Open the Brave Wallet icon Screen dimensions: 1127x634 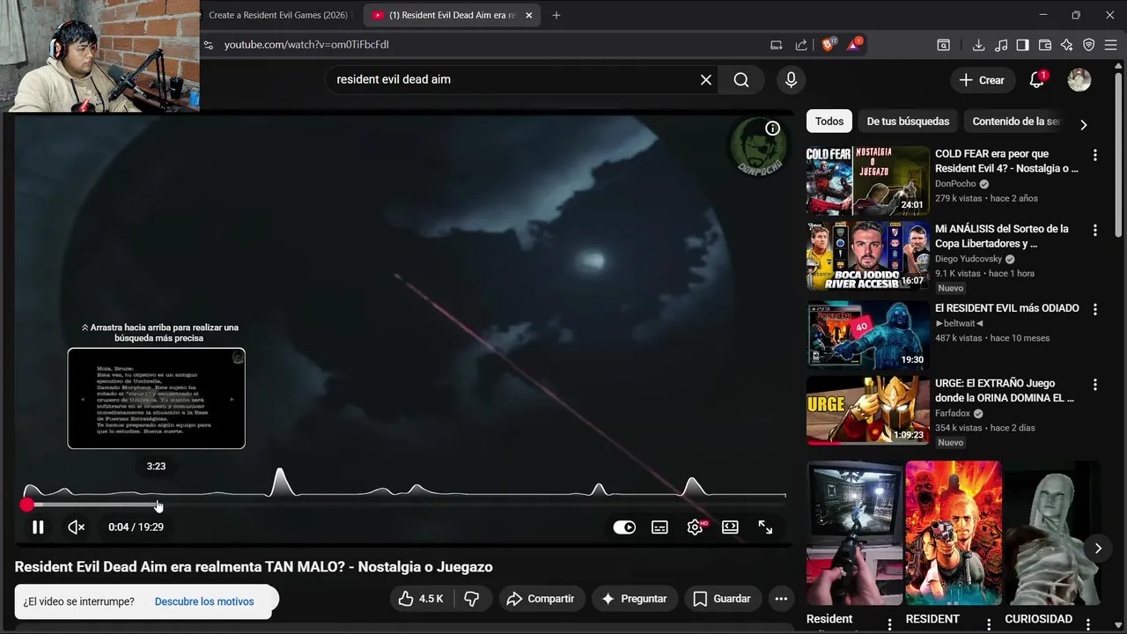1045,45
